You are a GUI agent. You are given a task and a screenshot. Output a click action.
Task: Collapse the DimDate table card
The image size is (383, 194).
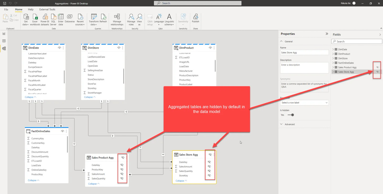tap(31, 97)
